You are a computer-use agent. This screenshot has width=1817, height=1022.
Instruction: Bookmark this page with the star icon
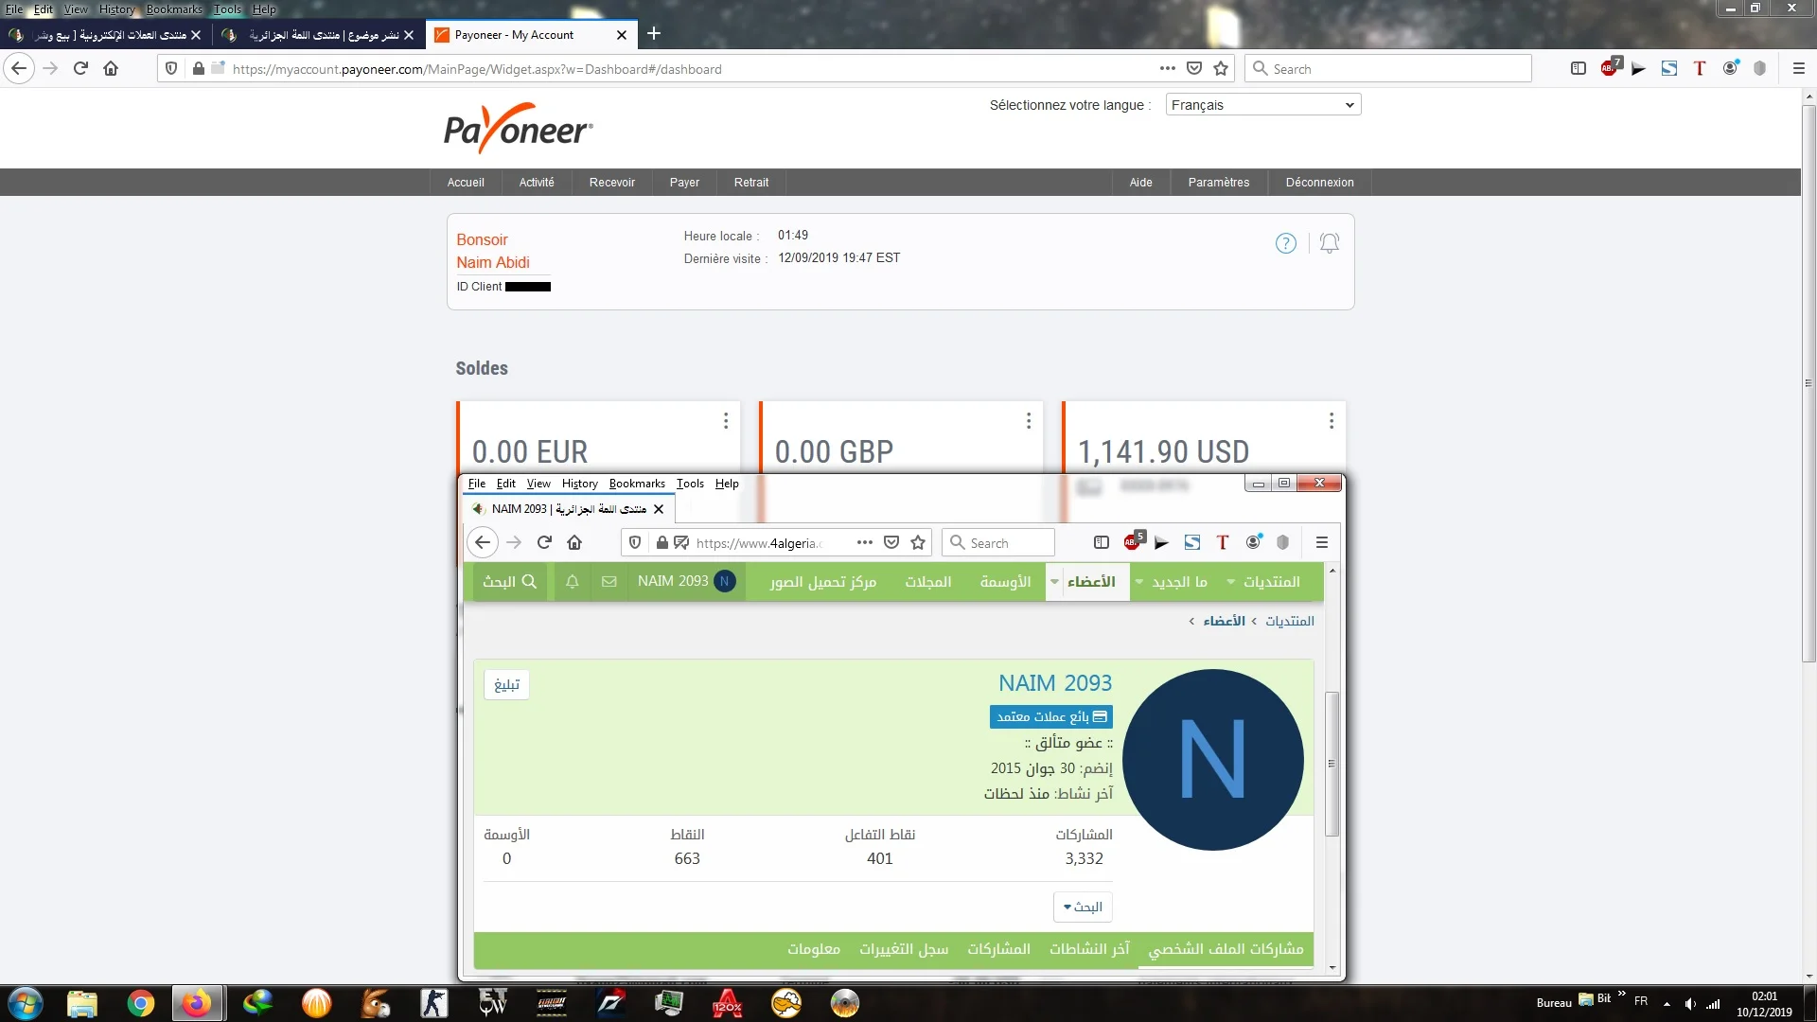coord(1221,68)
